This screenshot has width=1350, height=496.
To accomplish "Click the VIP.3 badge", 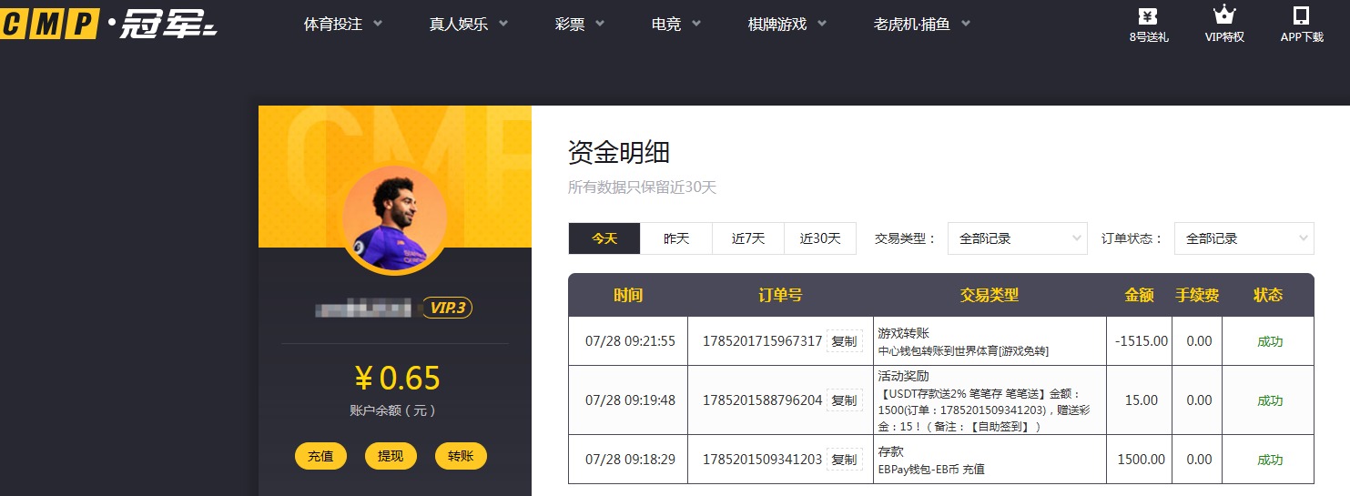I will point(447,308).
